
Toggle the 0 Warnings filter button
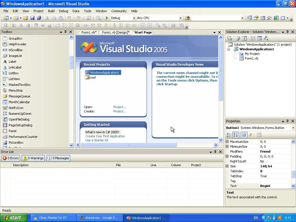(33, 158)
